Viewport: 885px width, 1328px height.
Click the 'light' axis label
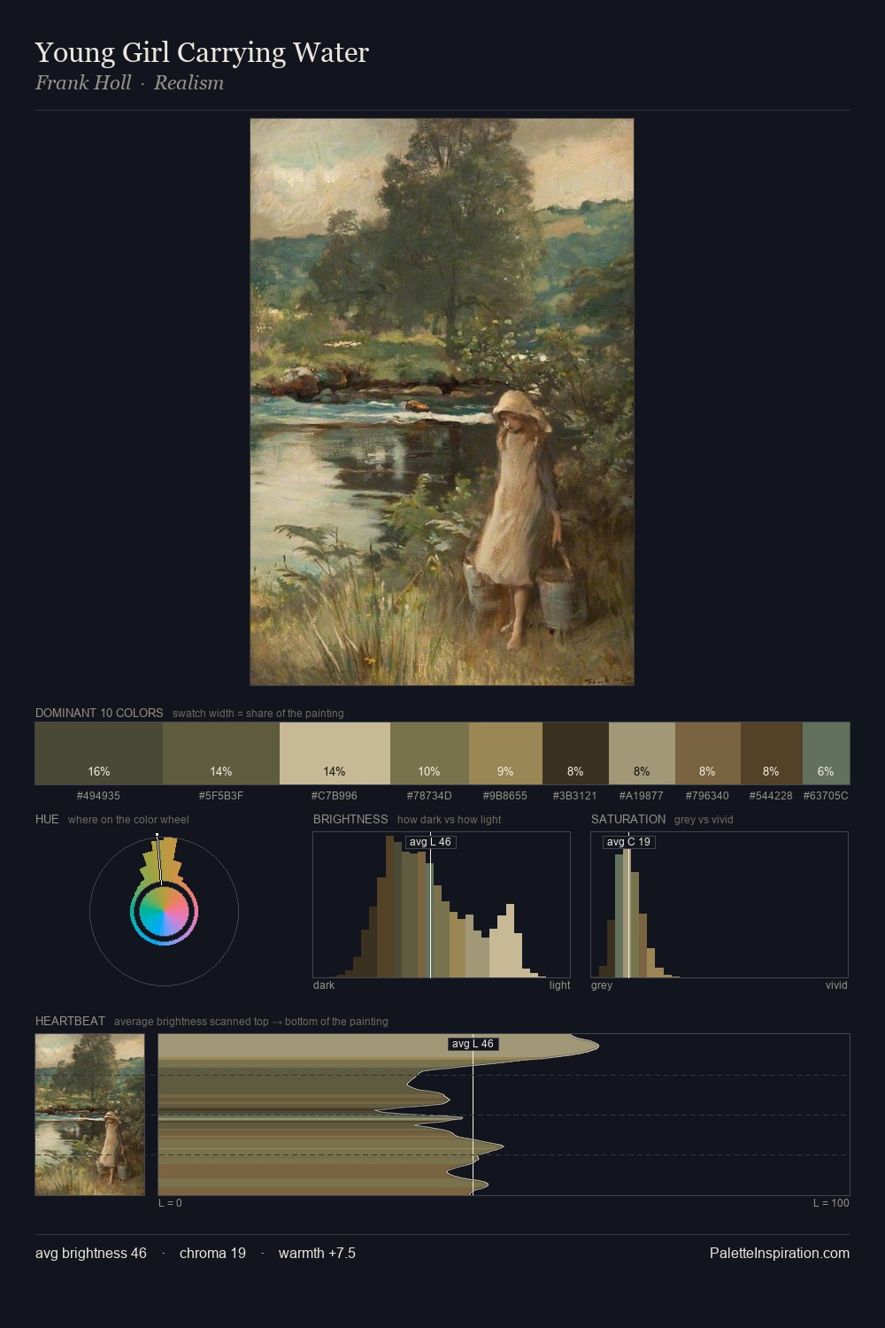[x=559, y=985]
